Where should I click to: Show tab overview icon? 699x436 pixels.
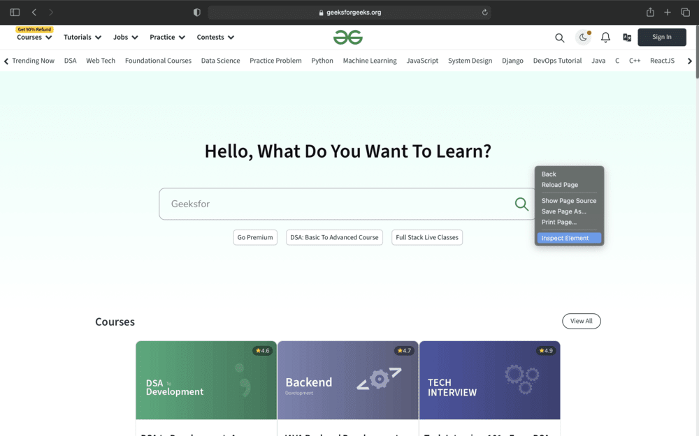point(685,13)
